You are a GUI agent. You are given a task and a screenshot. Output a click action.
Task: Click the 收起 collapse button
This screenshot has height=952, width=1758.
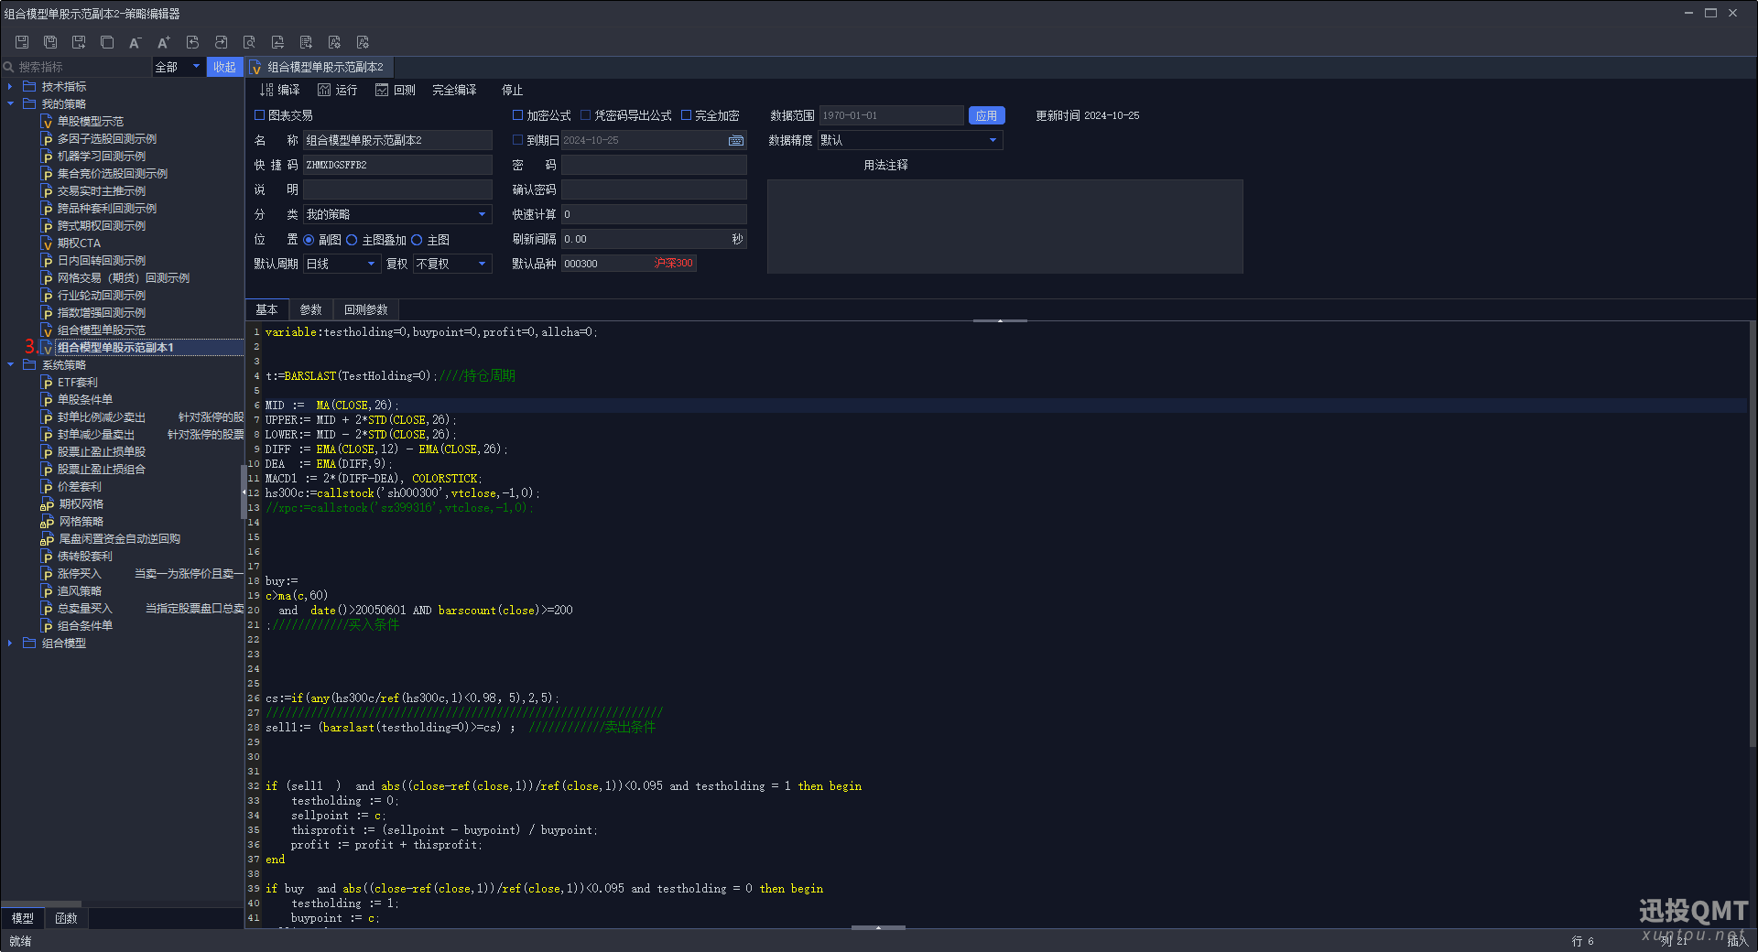[x=224, y=67]
